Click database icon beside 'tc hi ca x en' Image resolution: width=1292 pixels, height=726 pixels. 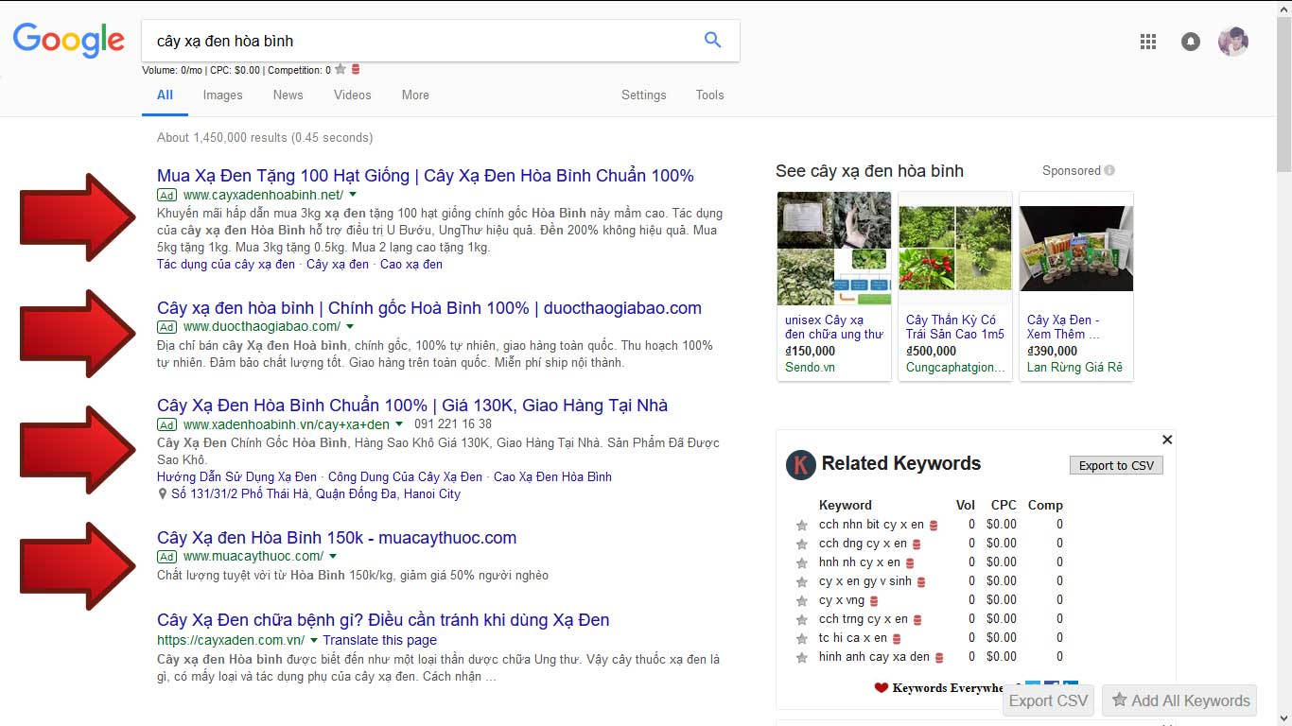897,638
